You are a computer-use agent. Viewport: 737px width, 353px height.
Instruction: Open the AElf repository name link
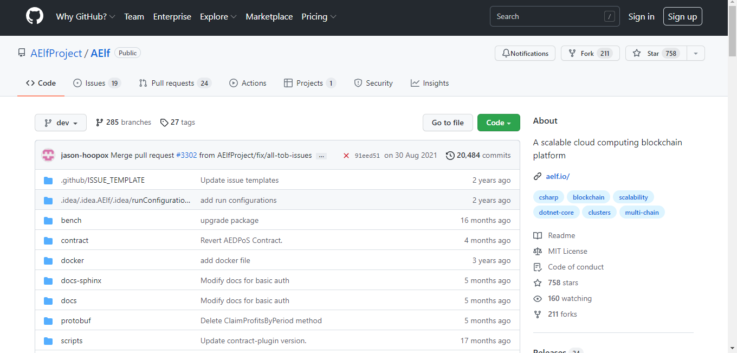tap(100, 53)
